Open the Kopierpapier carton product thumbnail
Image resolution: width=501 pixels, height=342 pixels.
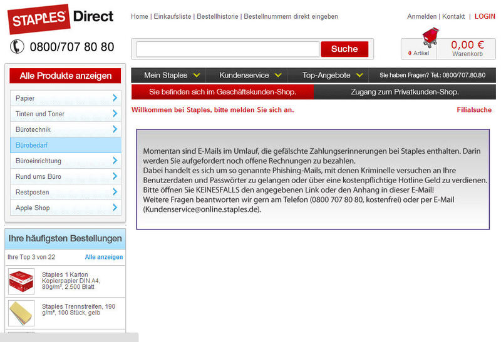tap(21, 281)
